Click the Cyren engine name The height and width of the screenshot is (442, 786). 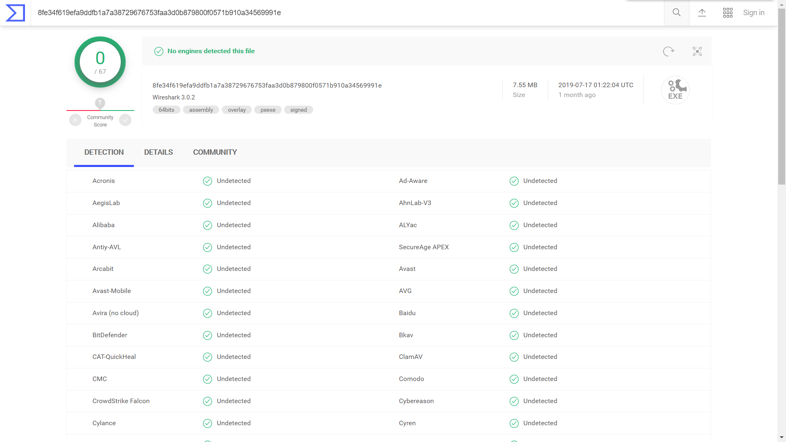click(x=407, y=423)
